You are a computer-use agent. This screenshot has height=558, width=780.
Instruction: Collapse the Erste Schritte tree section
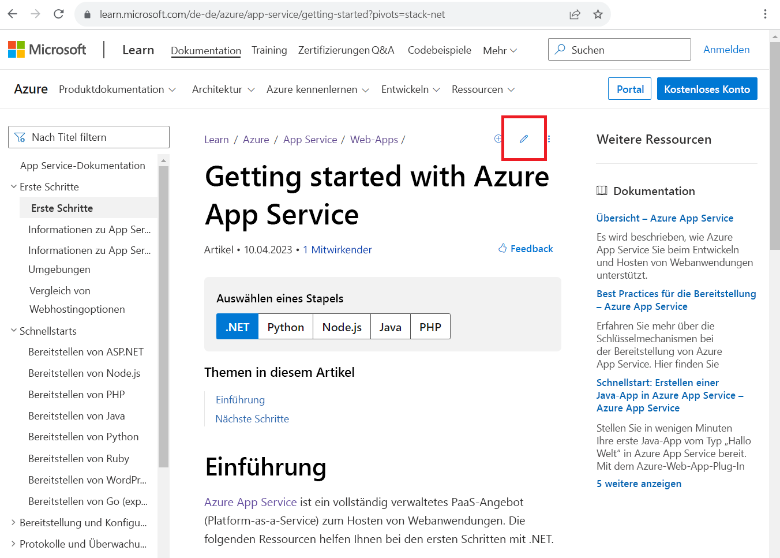[x=14, y=186]
